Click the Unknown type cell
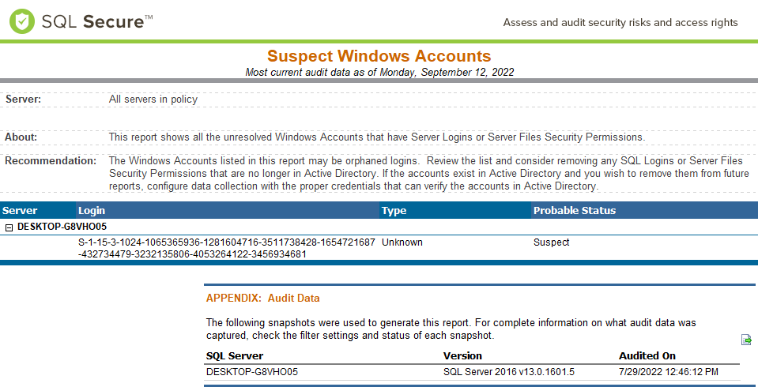Screen dimensions: 758x387 [x=402, y=242]
